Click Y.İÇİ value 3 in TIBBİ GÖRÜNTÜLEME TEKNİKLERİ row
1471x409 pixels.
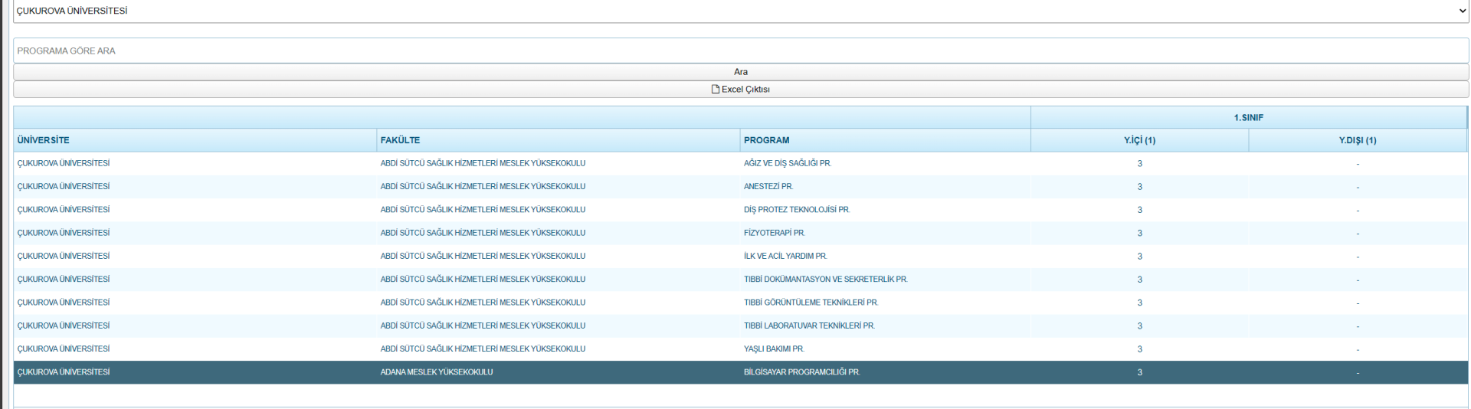click(1139, 303)
